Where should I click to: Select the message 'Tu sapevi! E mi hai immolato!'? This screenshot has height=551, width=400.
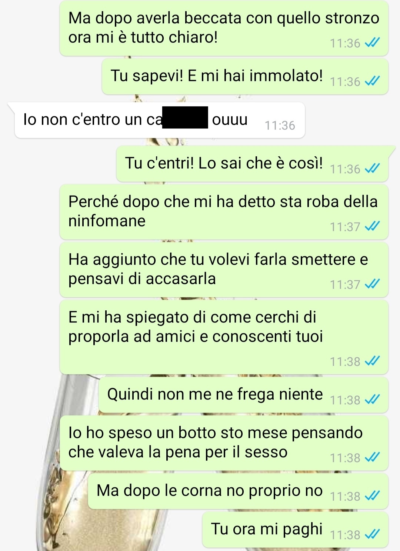[x=245, y=76]
